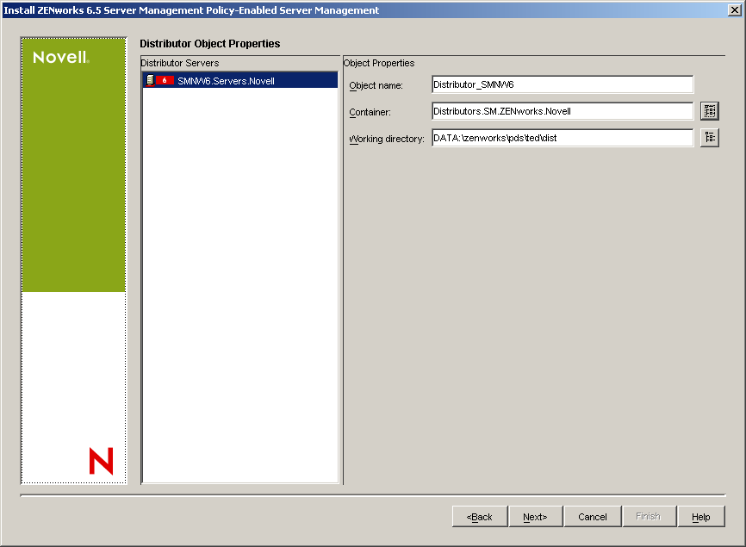
Task: Click Back to return to previous step
Action: pyautogui.click(x=479, y=516)
